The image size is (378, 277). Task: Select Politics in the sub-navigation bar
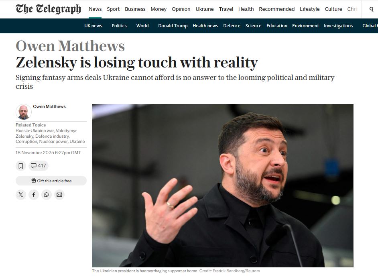point(119,26)
